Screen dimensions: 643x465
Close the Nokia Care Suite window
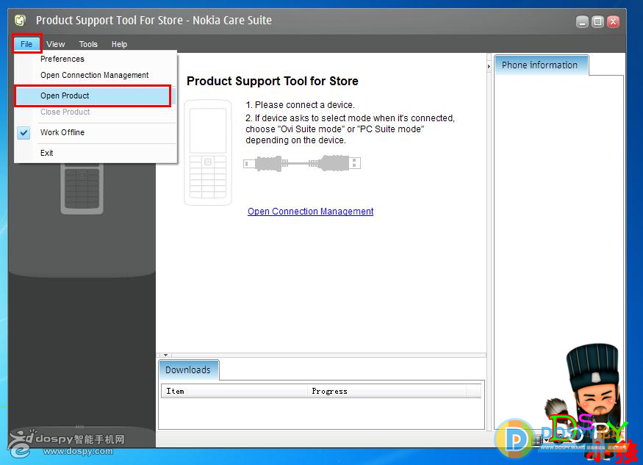(613, 22)
